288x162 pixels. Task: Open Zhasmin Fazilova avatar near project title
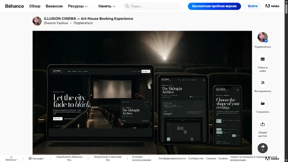pos(37,21)
